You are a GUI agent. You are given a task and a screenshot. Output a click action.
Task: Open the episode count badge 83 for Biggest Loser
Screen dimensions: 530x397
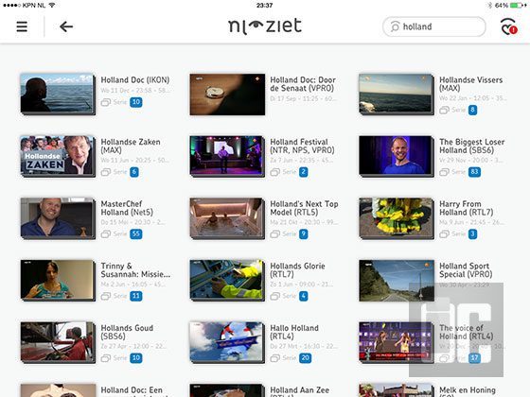click(x=474, y=172)
